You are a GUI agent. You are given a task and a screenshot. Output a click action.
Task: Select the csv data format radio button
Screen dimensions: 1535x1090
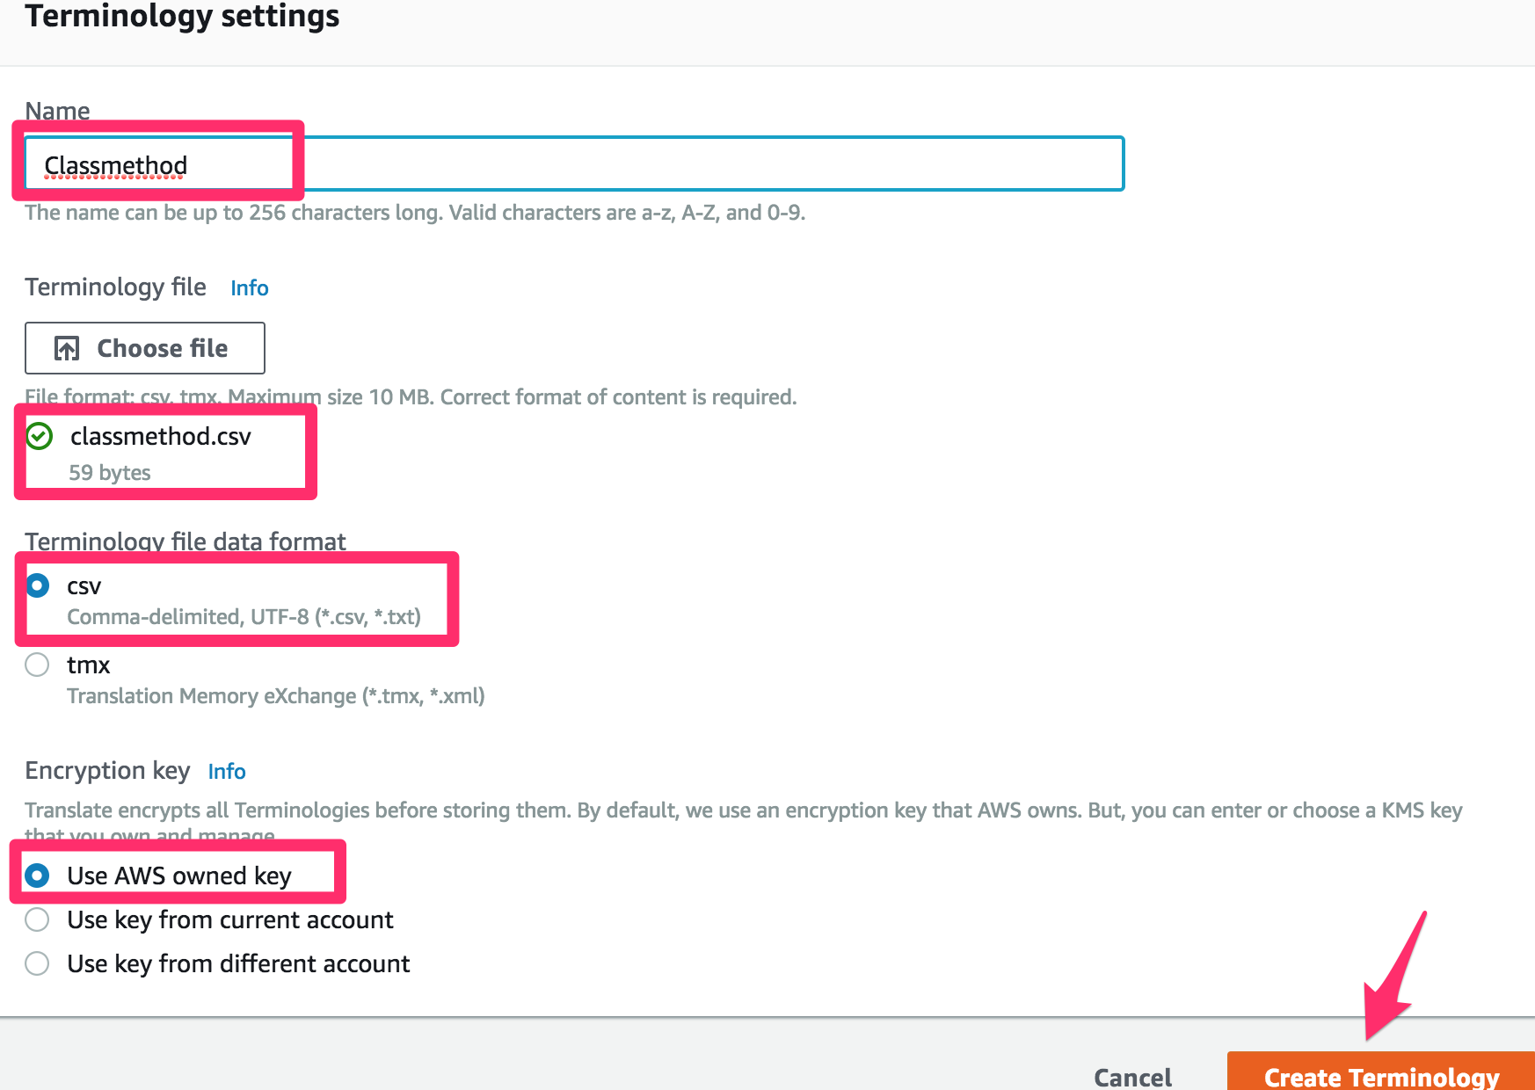click(x=37, y=585)
